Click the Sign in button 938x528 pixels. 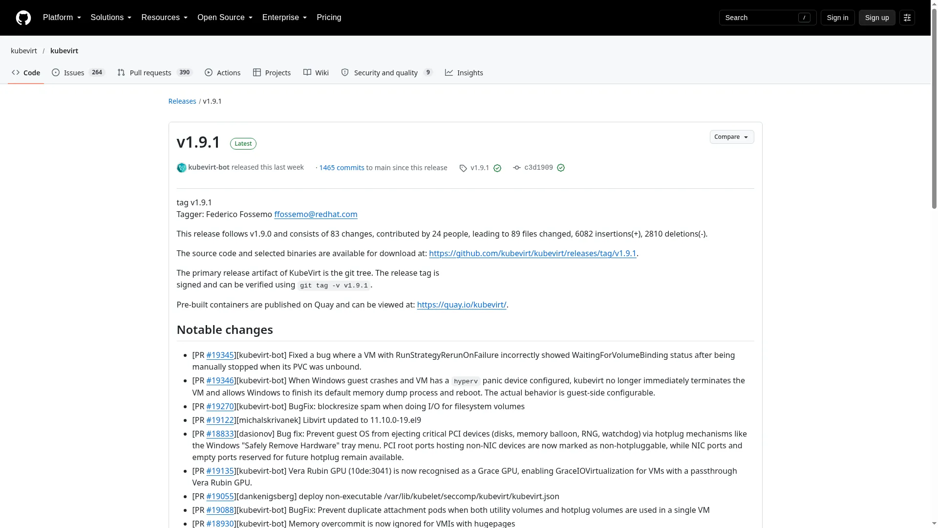point(838,18)
